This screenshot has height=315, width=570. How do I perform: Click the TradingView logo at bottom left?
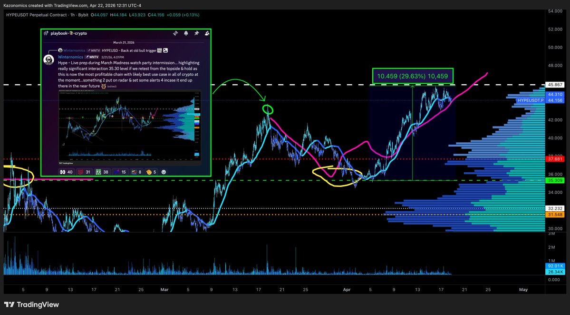point(31,305)
